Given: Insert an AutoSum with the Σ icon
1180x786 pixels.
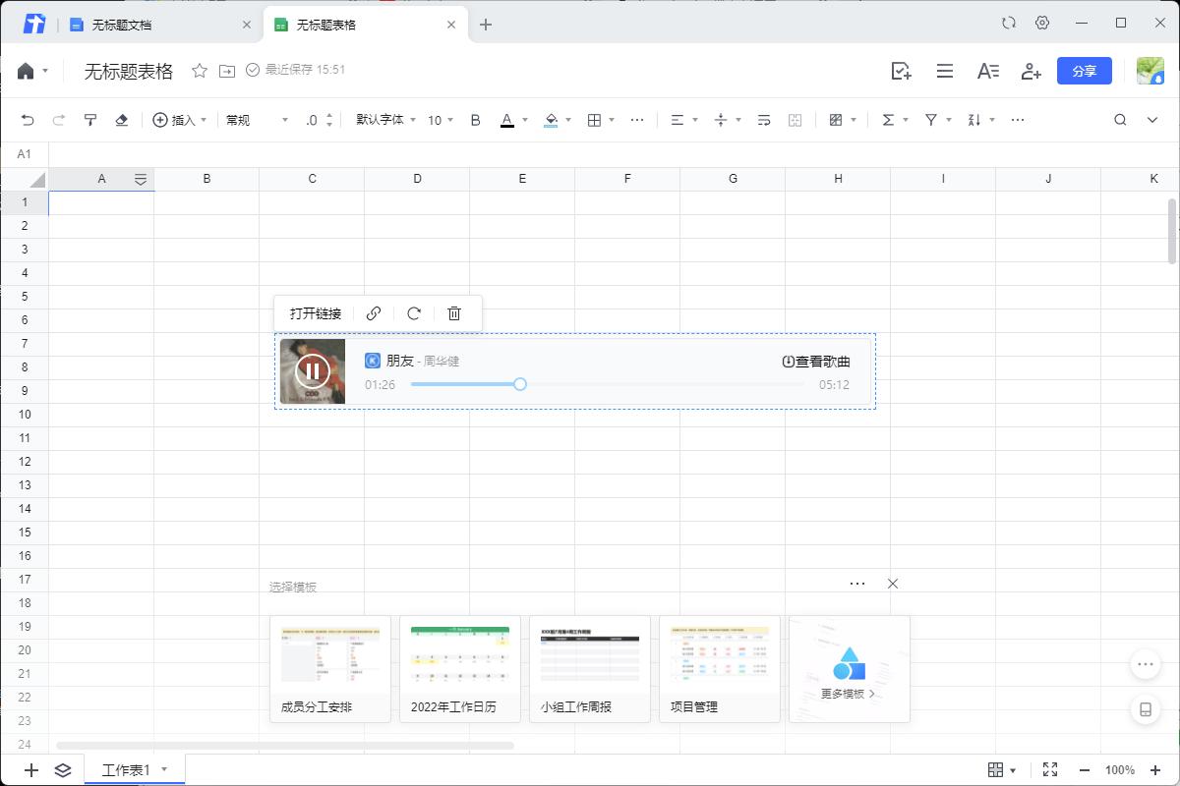Looking at the screenshot, I should click(887, 119).
